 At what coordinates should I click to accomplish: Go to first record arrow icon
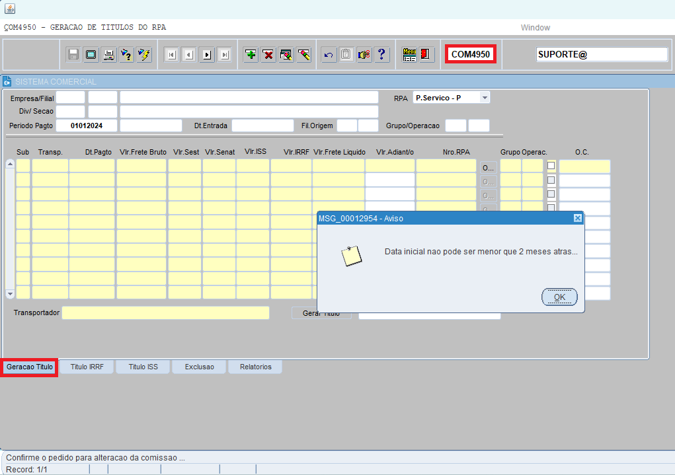[x=171, y=55]
